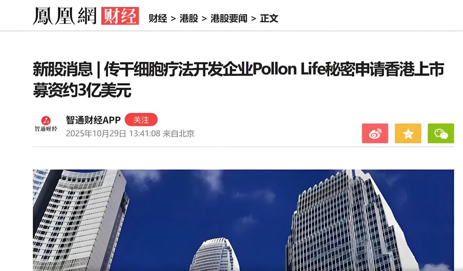Follow 智通财经APP with 关注 button
Image resolution: width=463 pixels, height=271 pixels.
141,120
